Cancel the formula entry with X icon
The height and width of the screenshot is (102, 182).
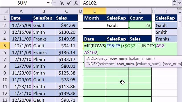(x=62, y=3)
